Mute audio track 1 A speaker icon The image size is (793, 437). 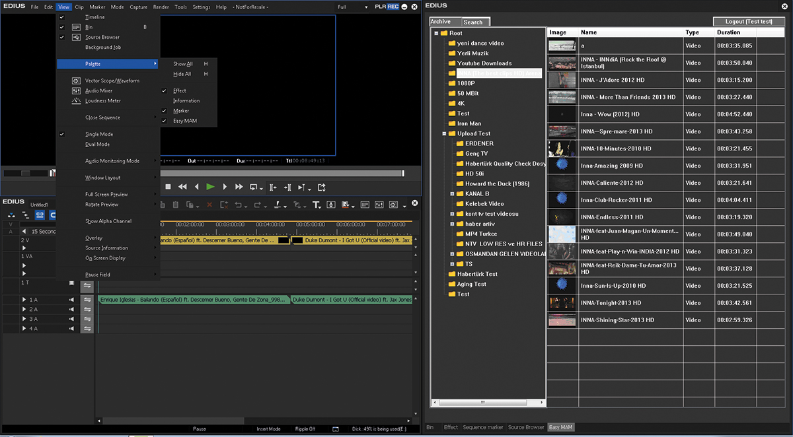[x=72, y=300]
